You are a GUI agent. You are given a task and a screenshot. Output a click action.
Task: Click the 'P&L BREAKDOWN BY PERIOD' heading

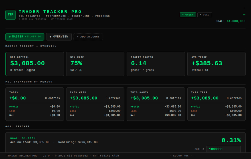tap(29, 82)
